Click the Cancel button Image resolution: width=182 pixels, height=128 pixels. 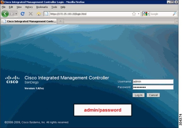click(x=153, y=95)
